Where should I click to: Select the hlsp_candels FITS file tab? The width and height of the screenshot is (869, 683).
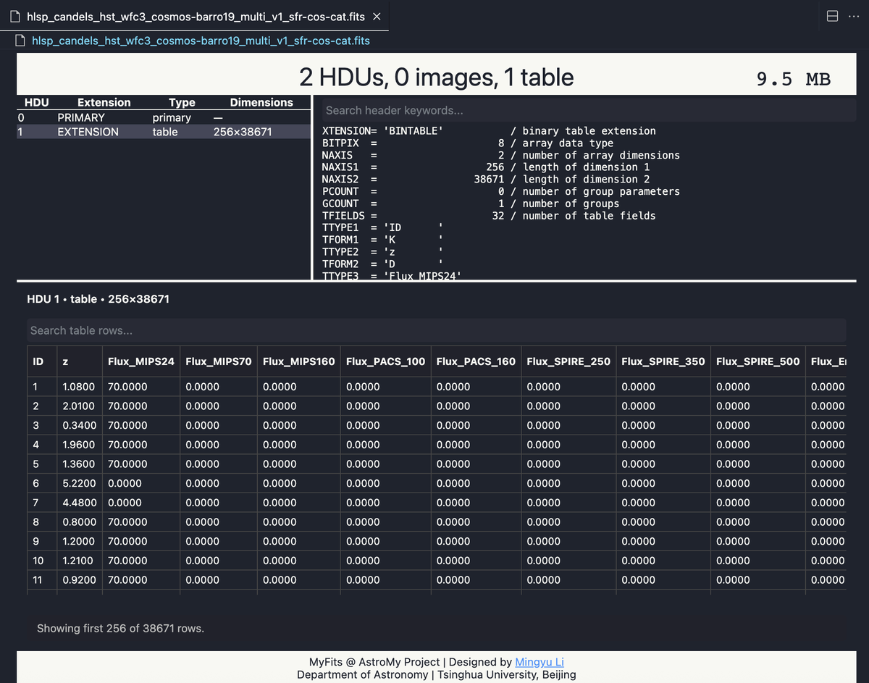pyautogui.click(x=194, y=16)
